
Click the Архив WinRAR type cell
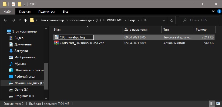coord(174,43)
